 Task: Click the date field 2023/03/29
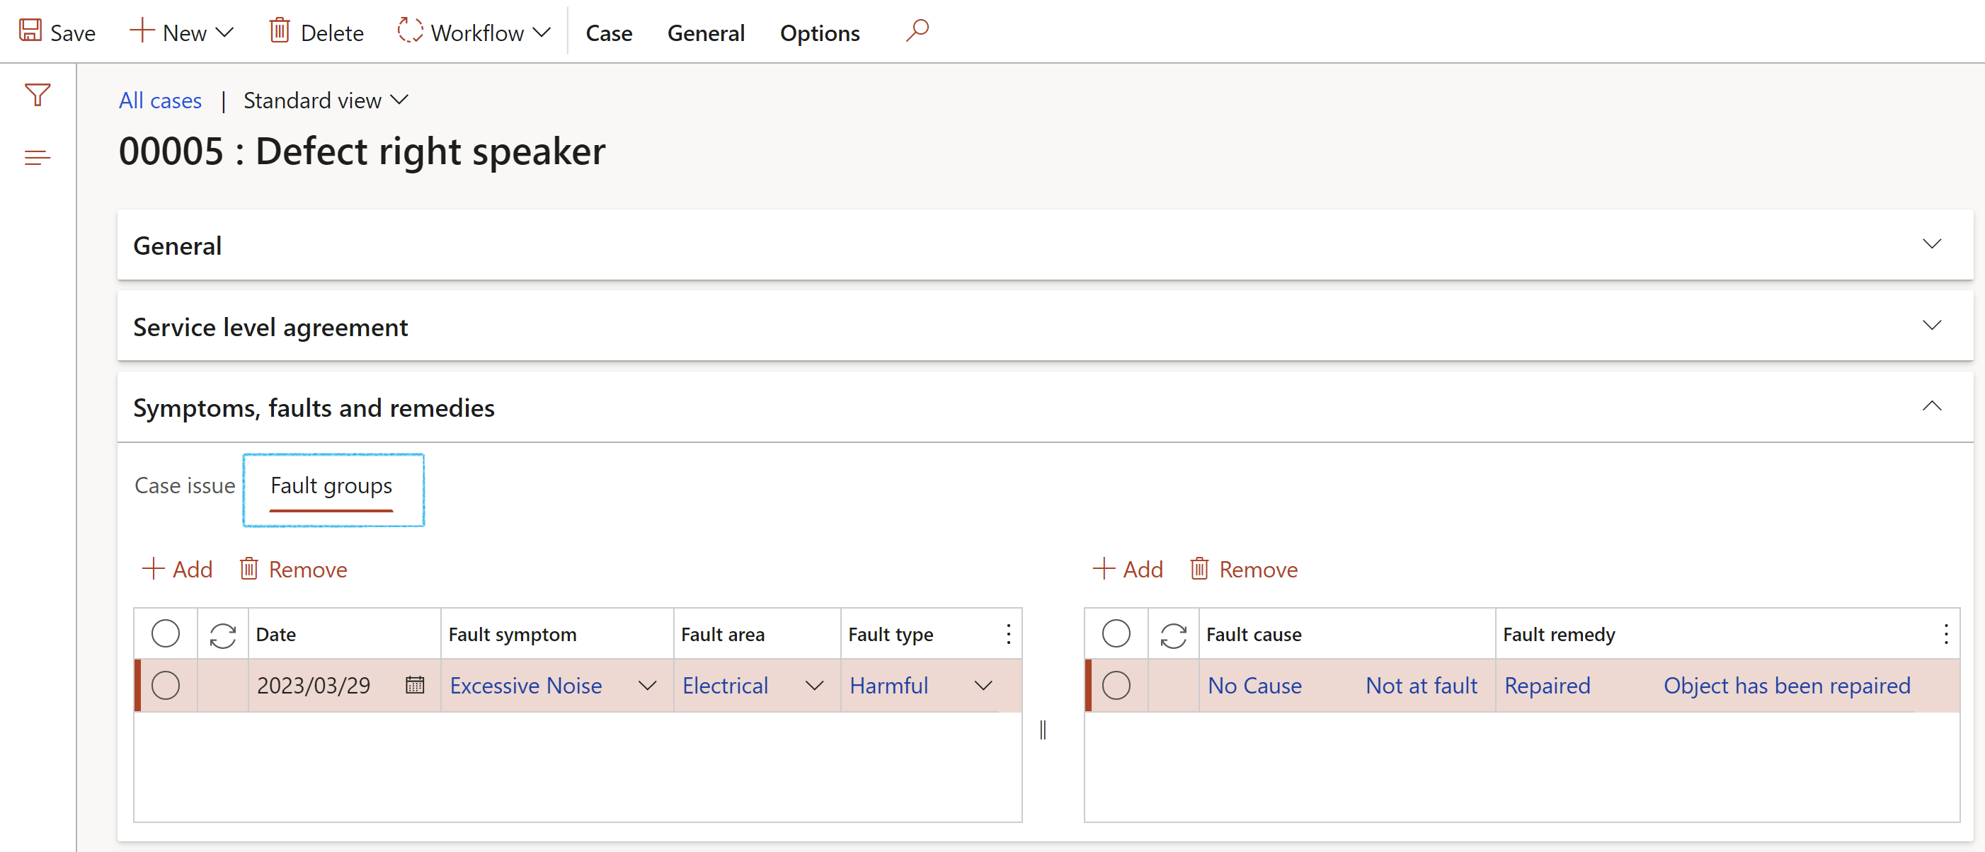click(x=314, y=685)
